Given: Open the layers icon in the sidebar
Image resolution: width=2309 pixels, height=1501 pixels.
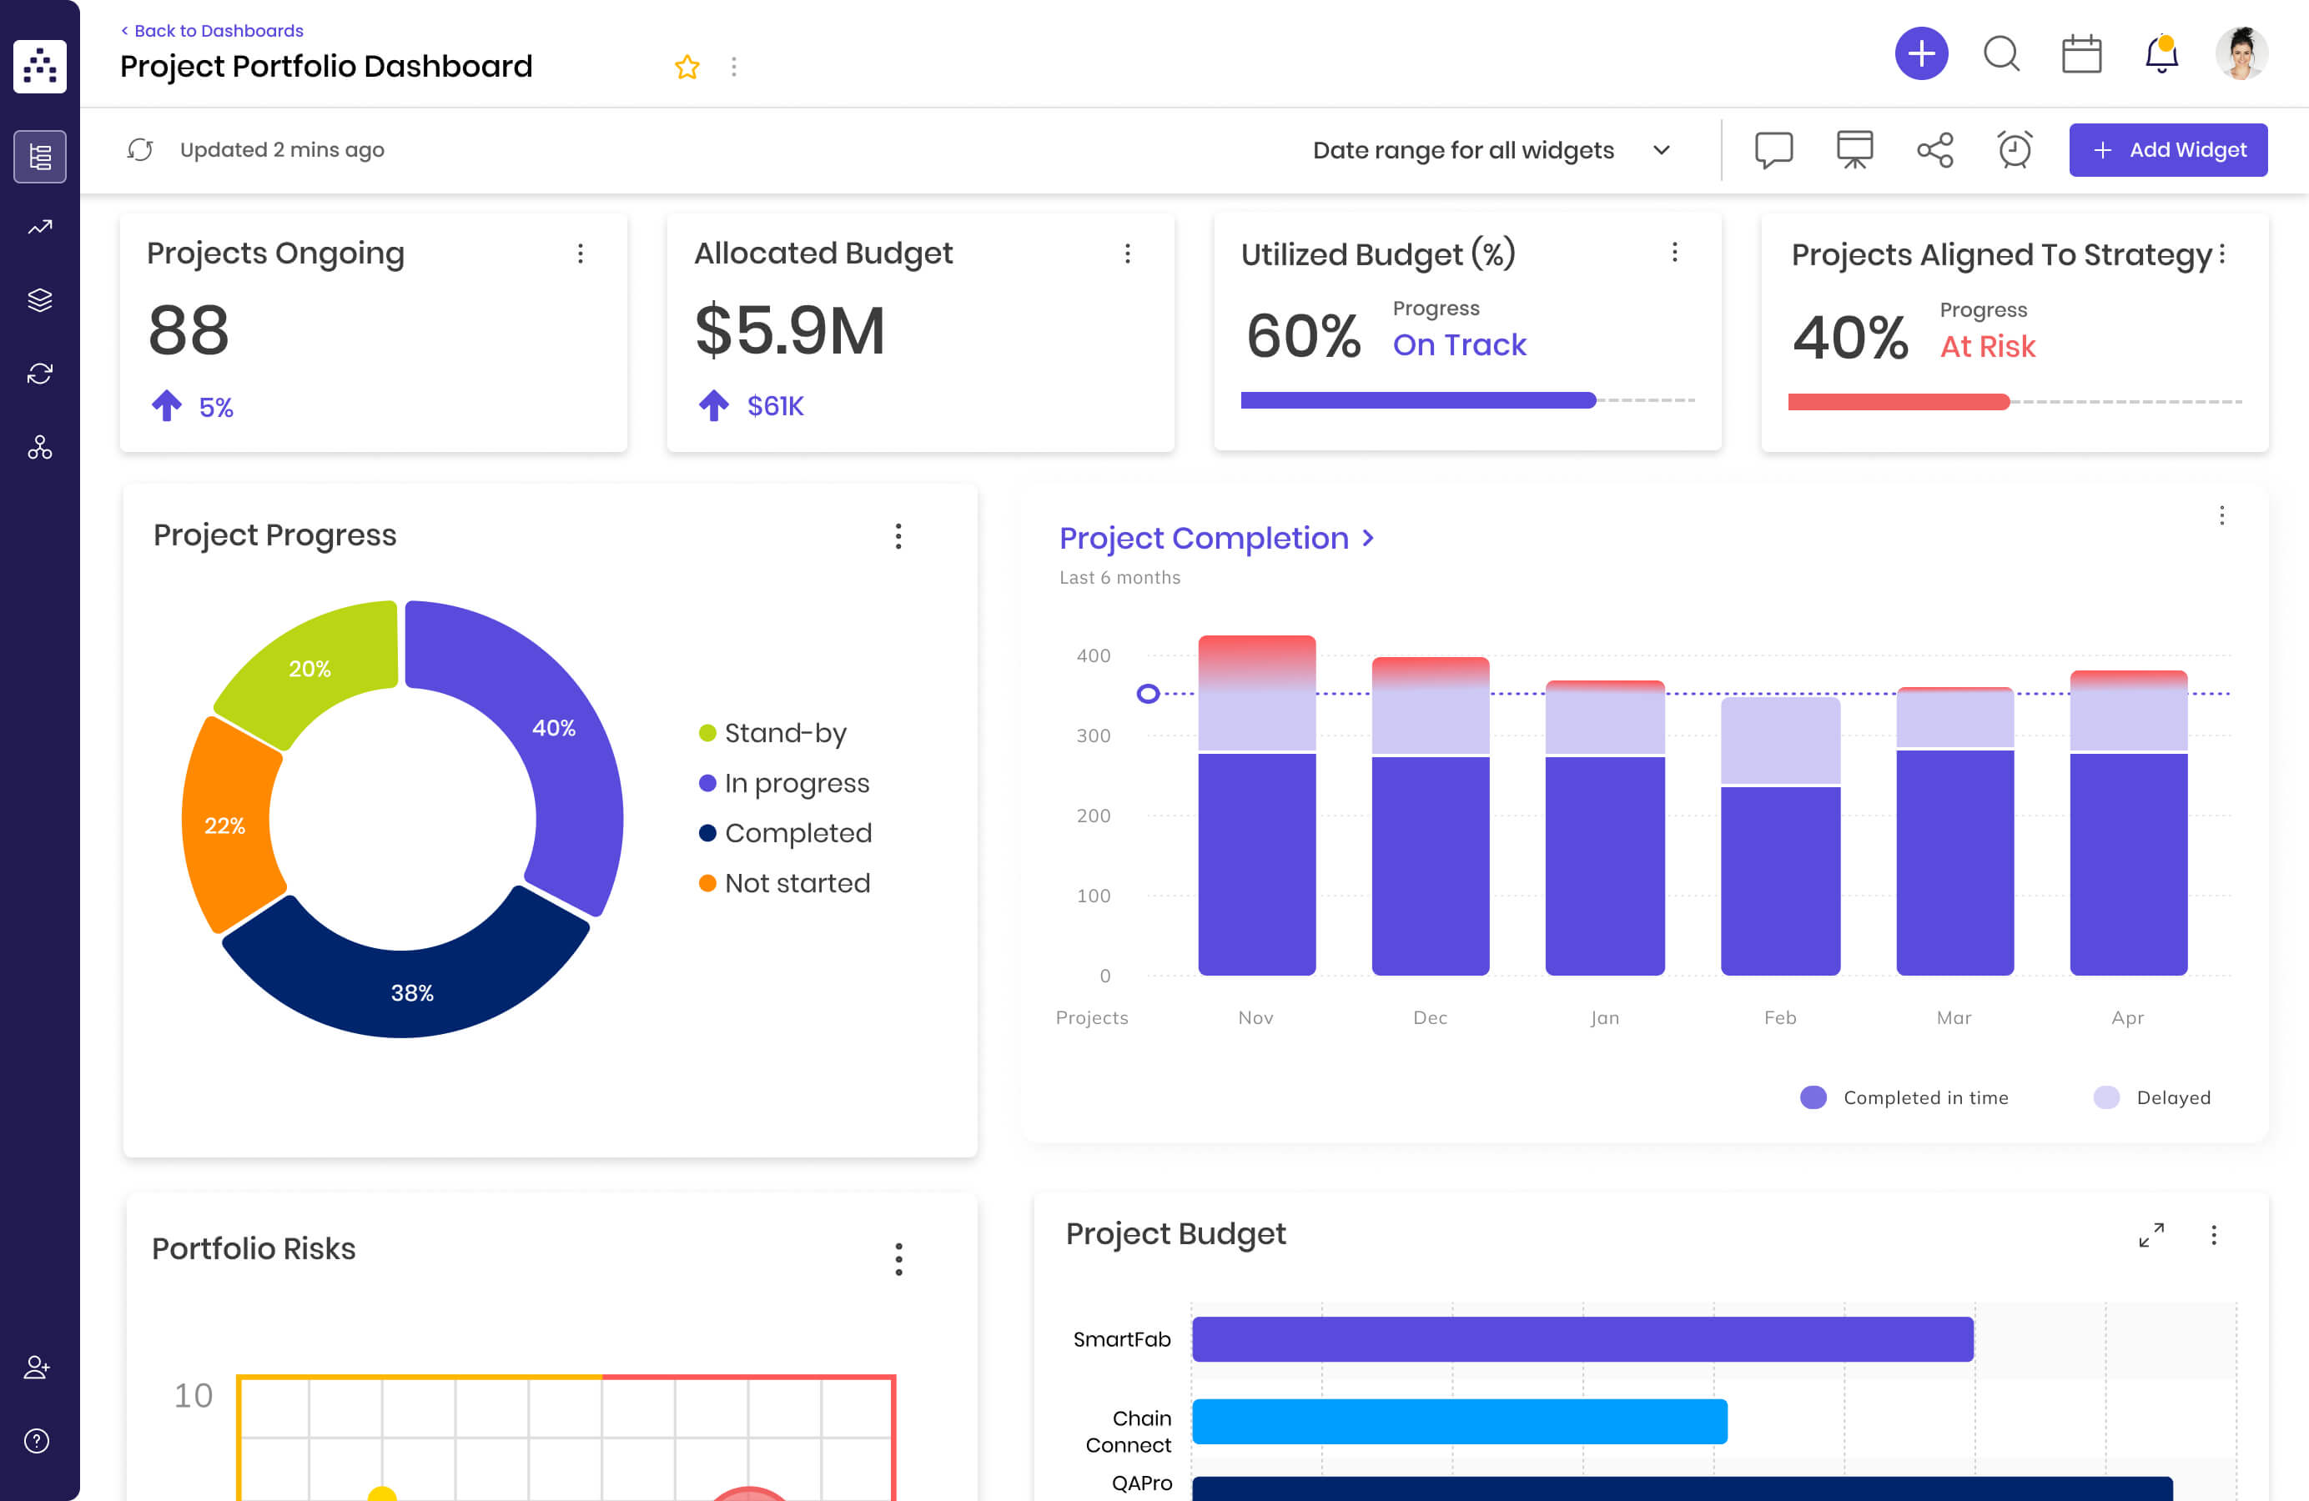Looking at the screenshot, I should (x=40, y=299).
